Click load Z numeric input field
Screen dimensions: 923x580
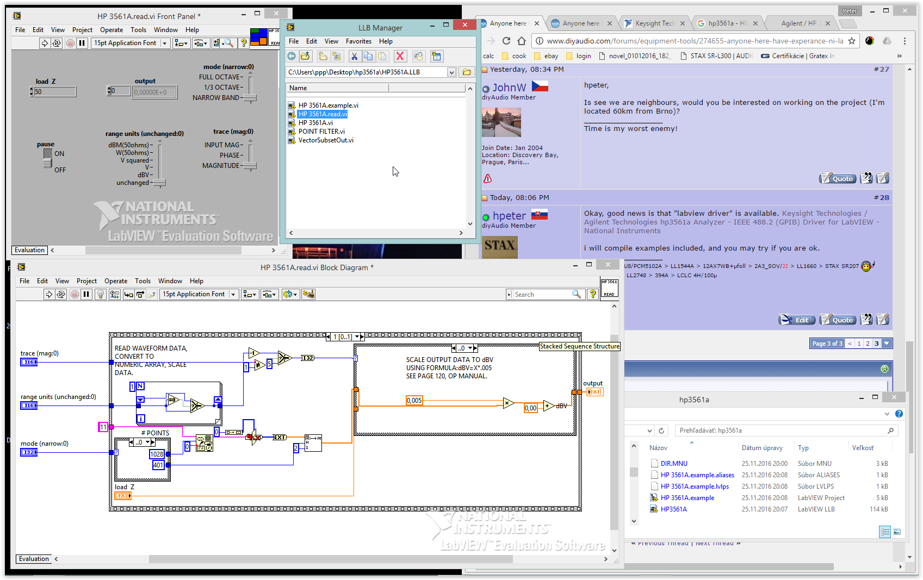[55, 92]
